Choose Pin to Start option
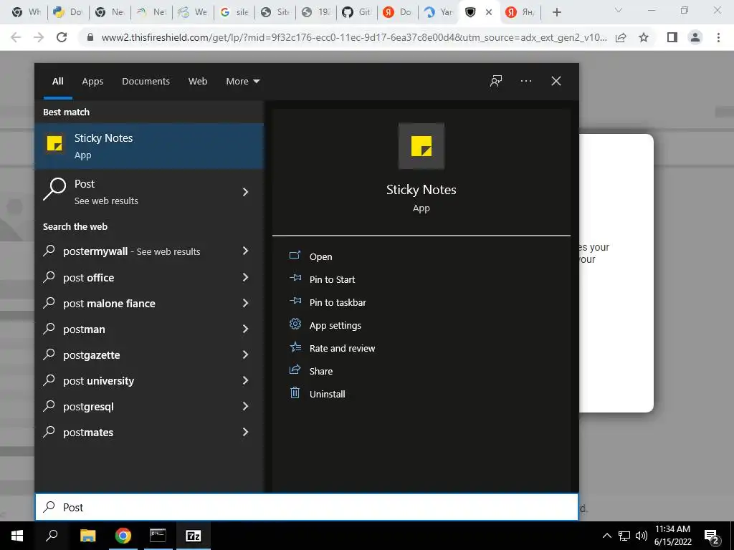 click(x=332, y=279)
